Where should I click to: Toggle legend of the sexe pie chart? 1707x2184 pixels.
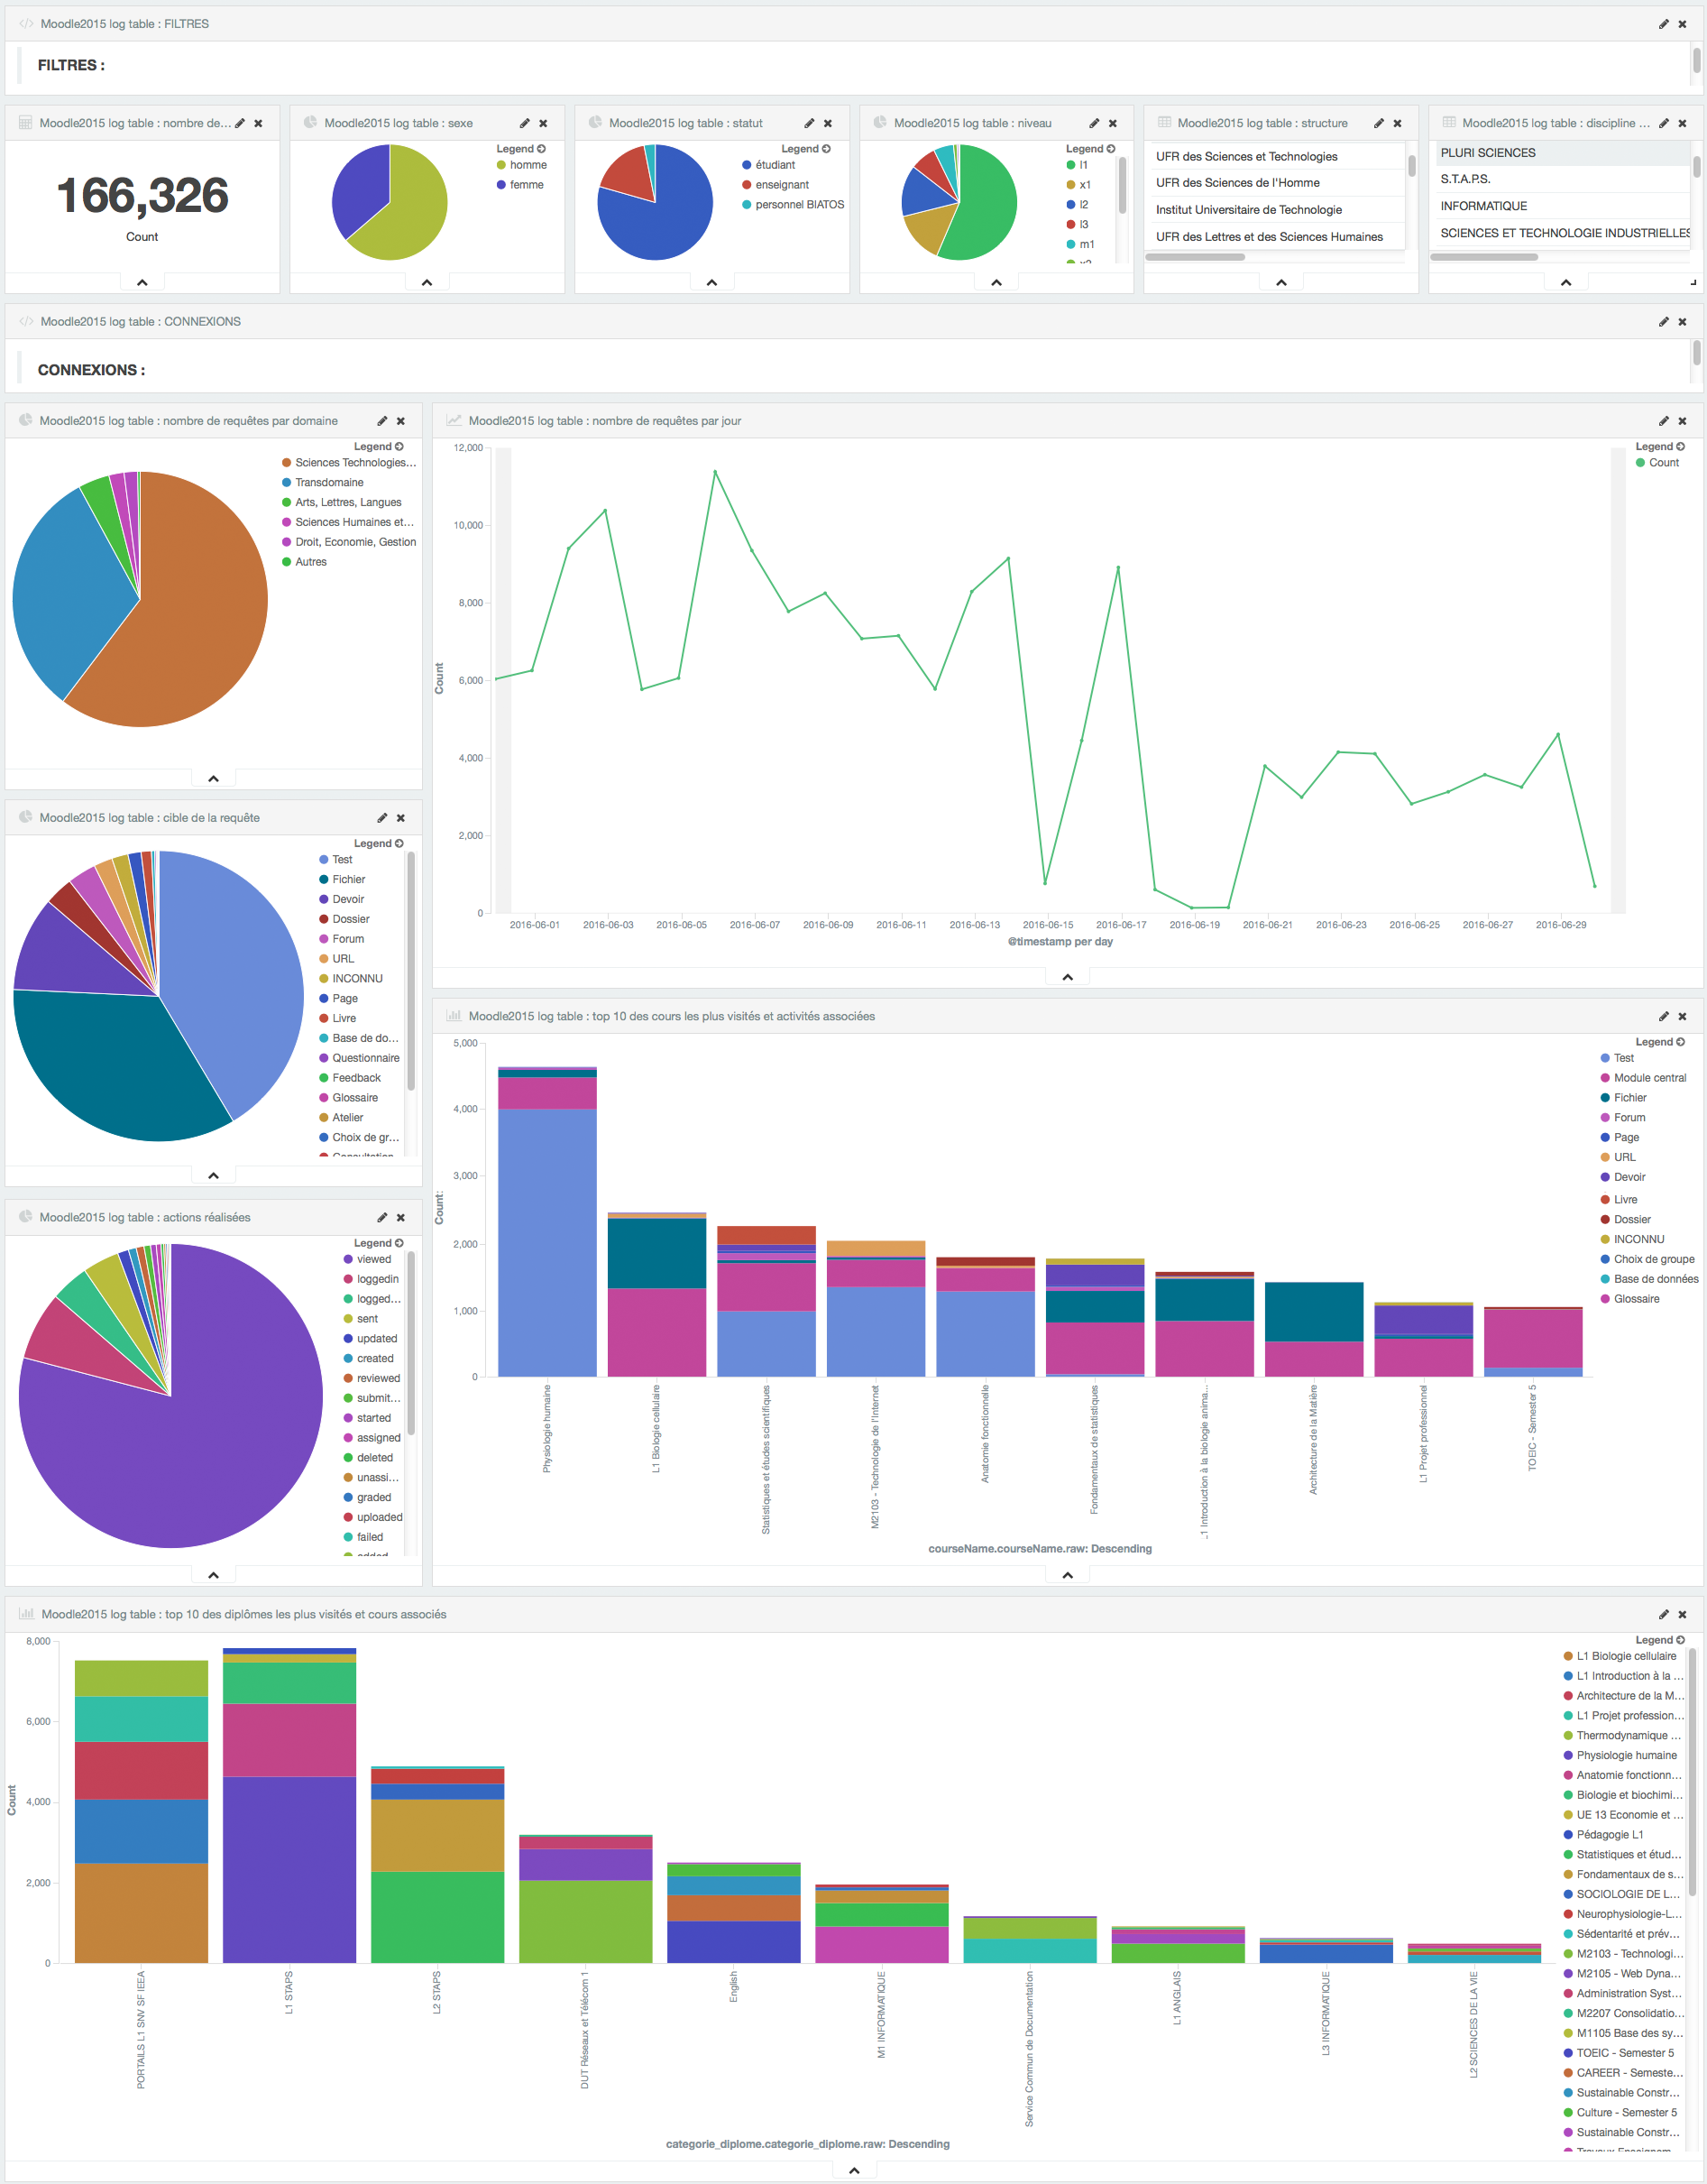520,149
